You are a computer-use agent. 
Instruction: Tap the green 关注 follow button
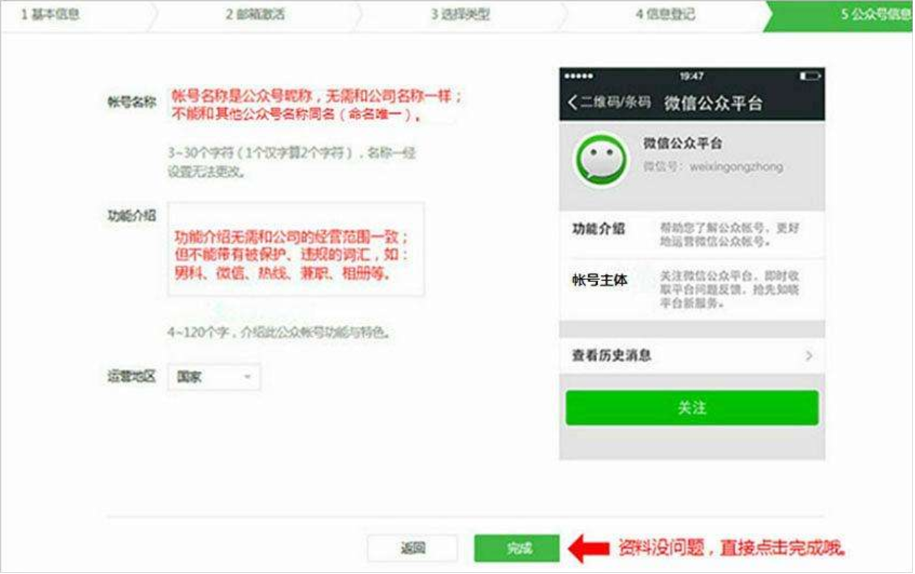[692, 408]
